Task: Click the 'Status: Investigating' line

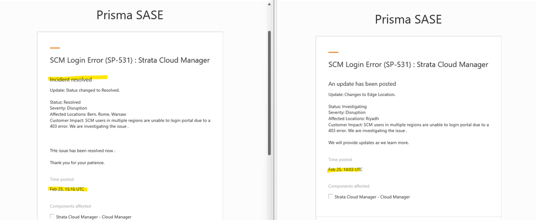Action: [x=348, y=106]
